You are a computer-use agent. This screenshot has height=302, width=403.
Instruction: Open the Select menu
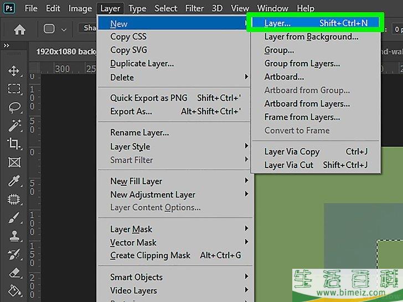(166, 8)
